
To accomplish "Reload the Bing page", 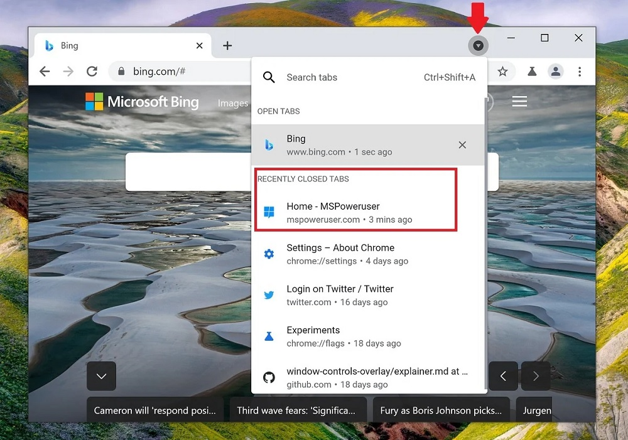I will coord(92,72).
